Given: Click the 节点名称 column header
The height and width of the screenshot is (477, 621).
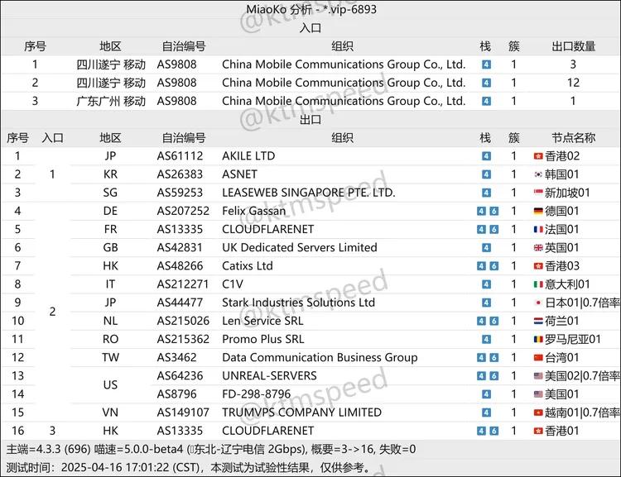Looking at the screenshot, I should [573, 138].
